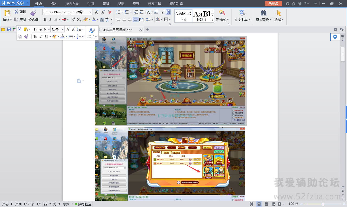347x207 pixels.
Task: Click the Format Painter brush in ribbon
Action: pyautogui.click(x=33, y=13)
